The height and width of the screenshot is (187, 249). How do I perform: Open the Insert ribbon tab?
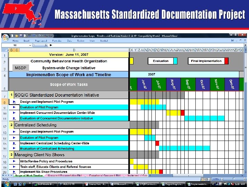point(27,41)
